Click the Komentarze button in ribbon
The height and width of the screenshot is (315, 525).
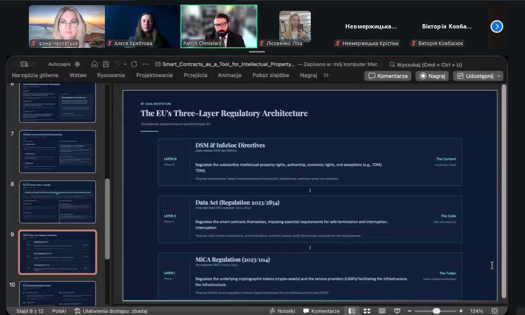[x=388, y=76]
